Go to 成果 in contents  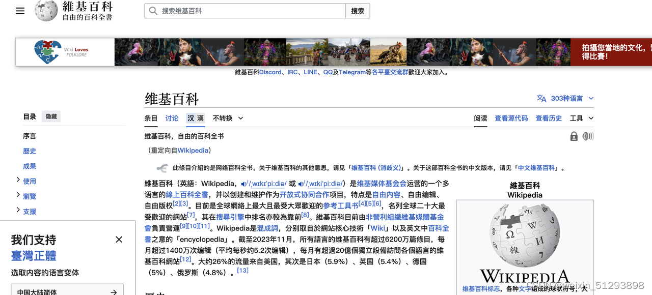click(x=30, y=166)
